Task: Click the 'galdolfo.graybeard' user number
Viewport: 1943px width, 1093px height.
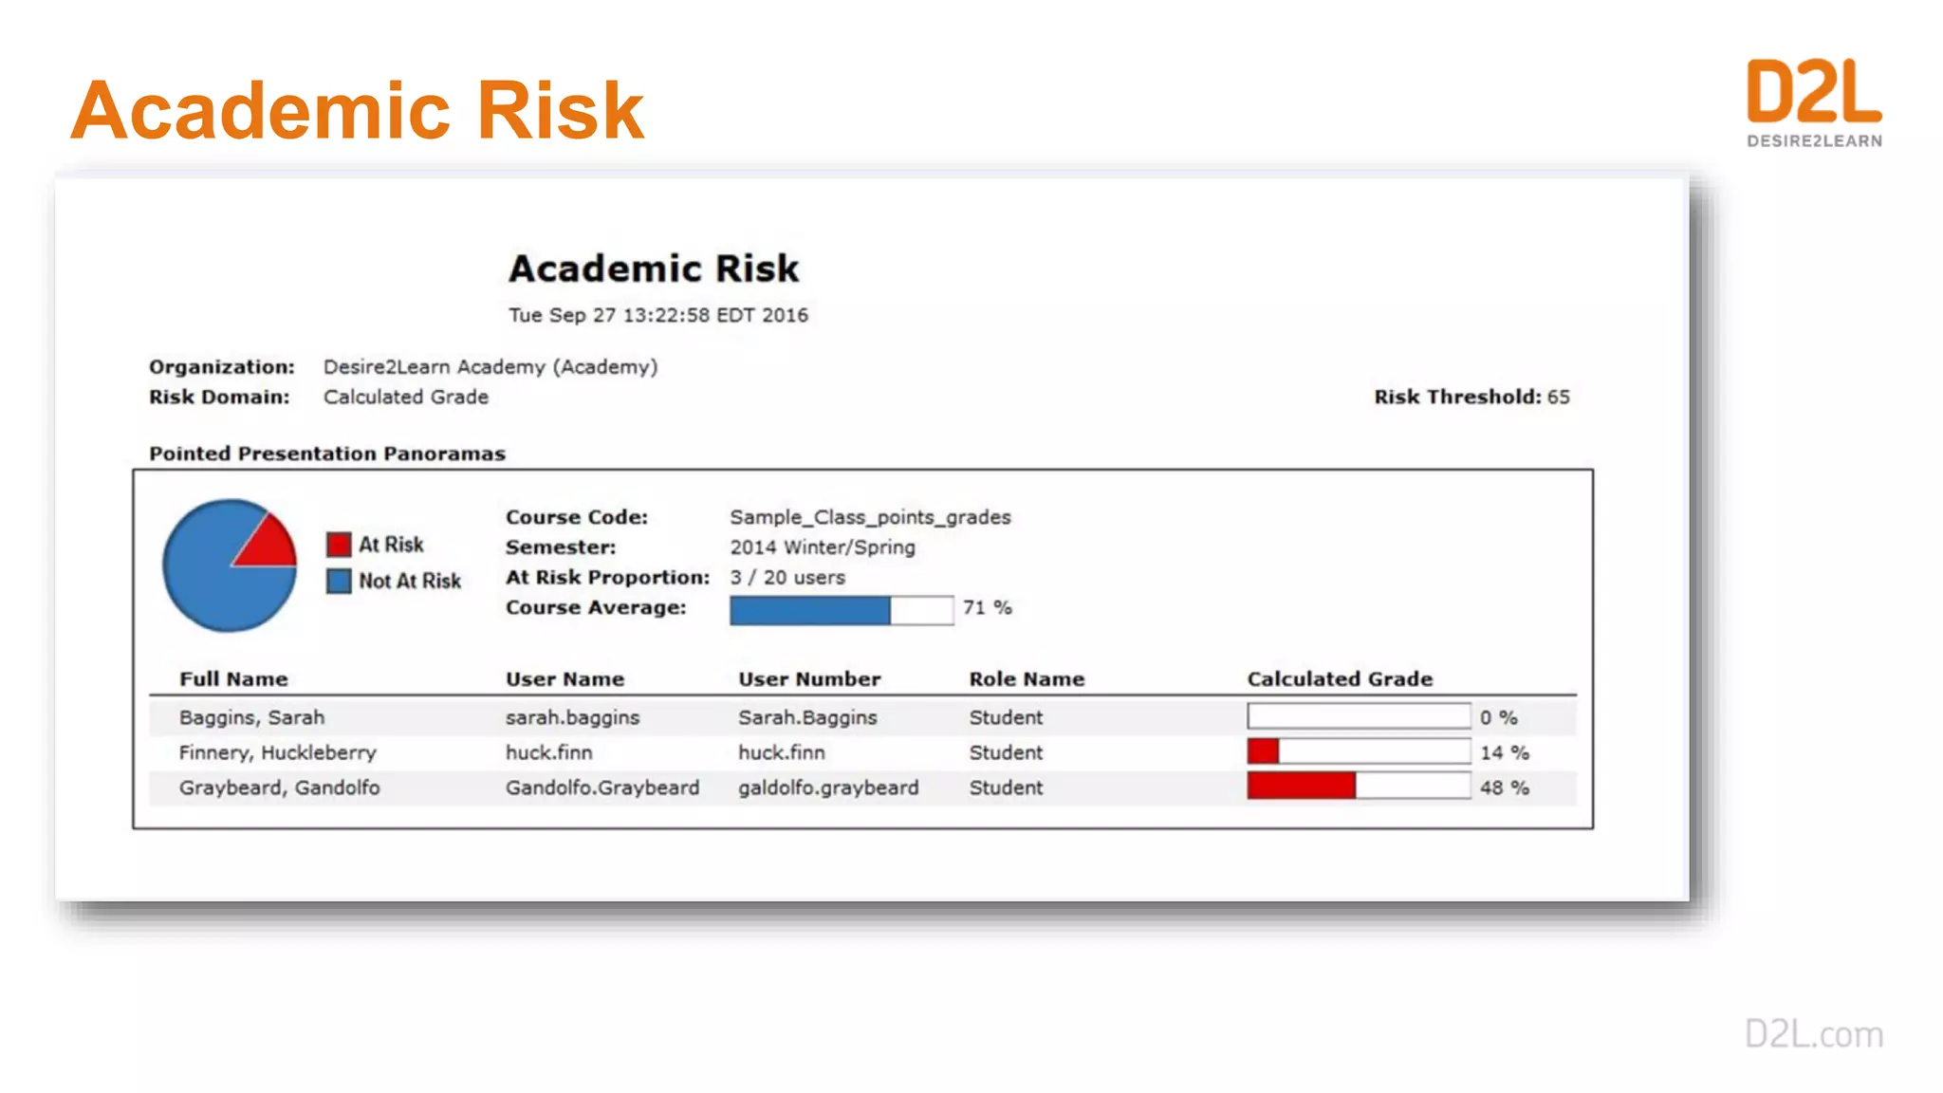Action: [828, 788]
